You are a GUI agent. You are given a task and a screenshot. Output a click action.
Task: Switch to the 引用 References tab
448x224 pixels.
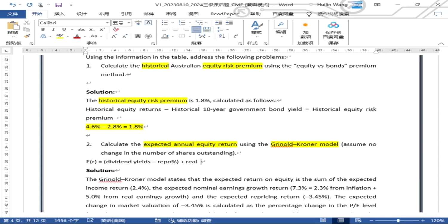click(126, 14)
